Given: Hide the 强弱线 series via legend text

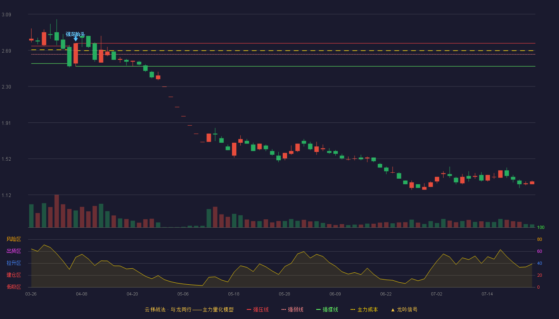Looking at the screenshot, I should [295, 309].
